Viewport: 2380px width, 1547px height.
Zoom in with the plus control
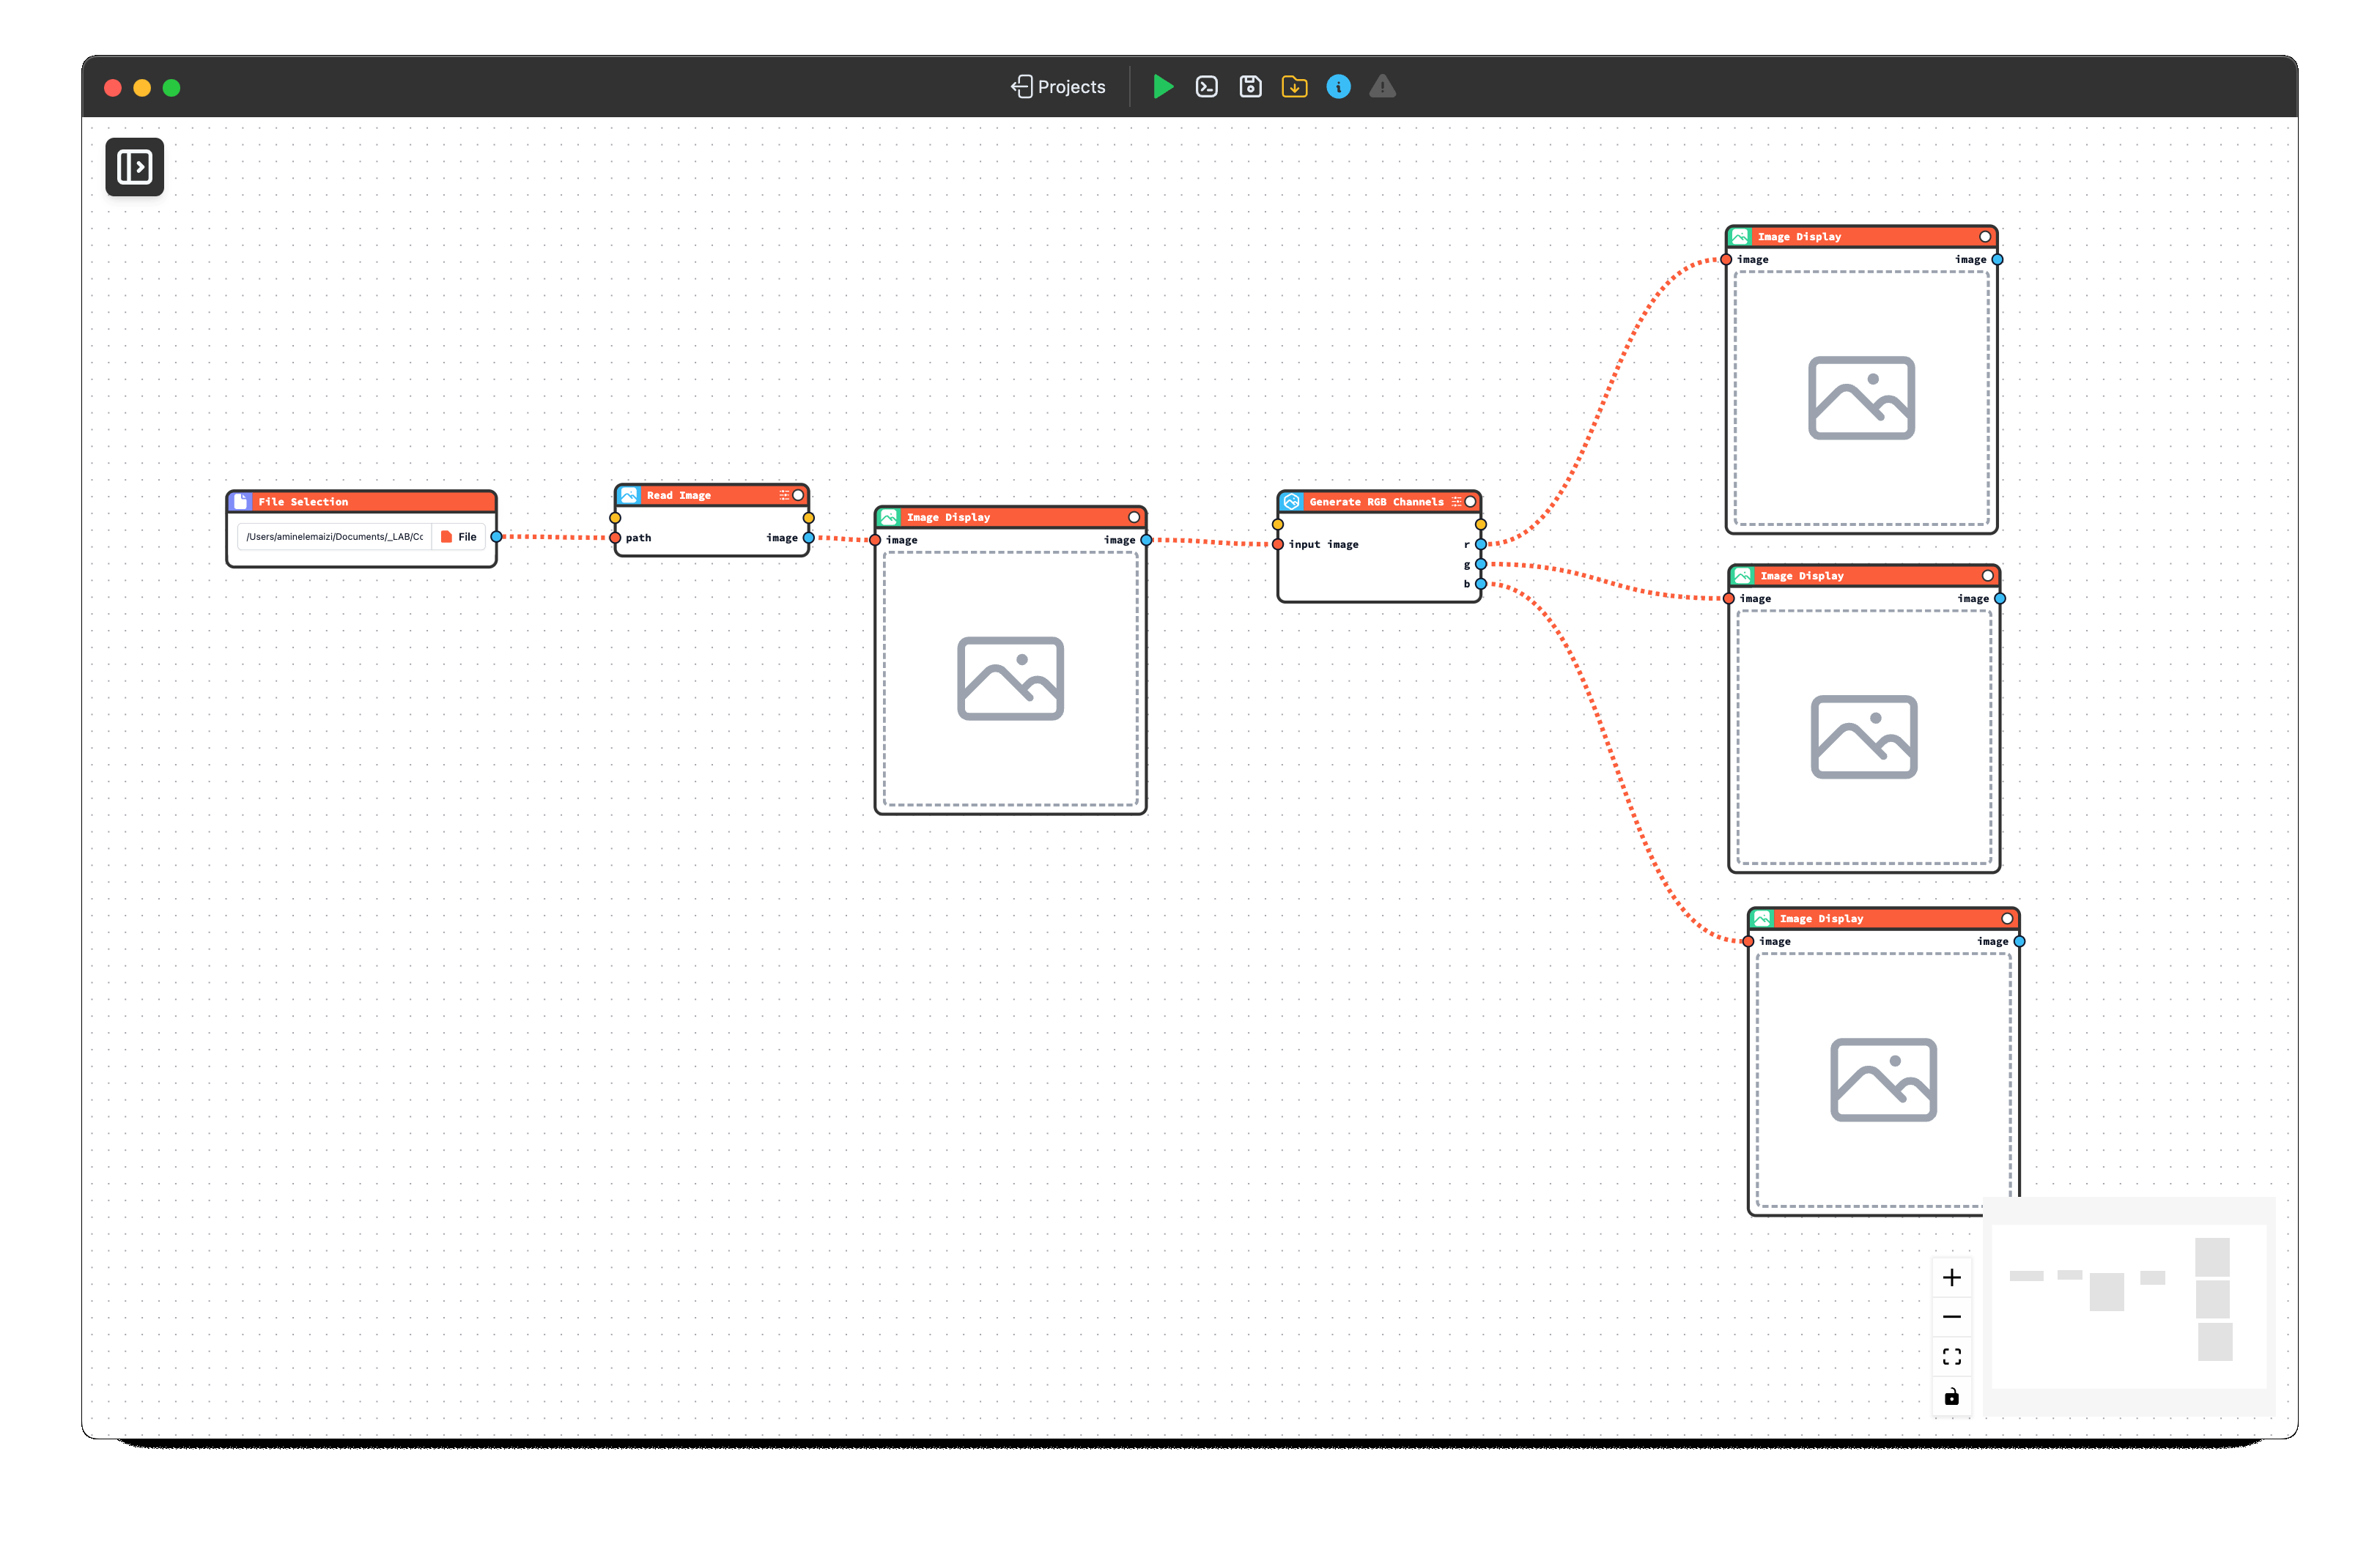coord(1951,1277)
